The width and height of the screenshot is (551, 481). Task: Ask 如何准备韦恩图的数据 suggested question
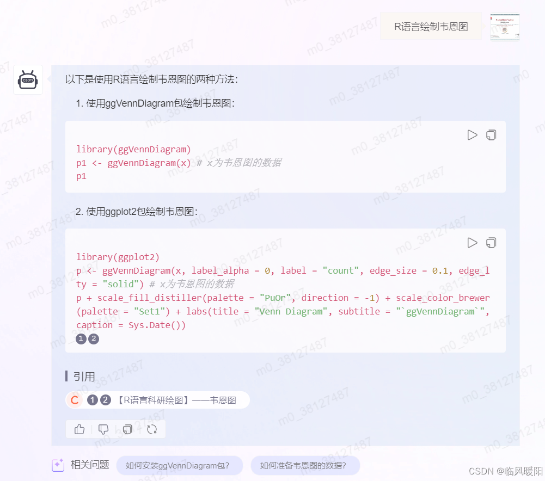[x=305, y=465]
